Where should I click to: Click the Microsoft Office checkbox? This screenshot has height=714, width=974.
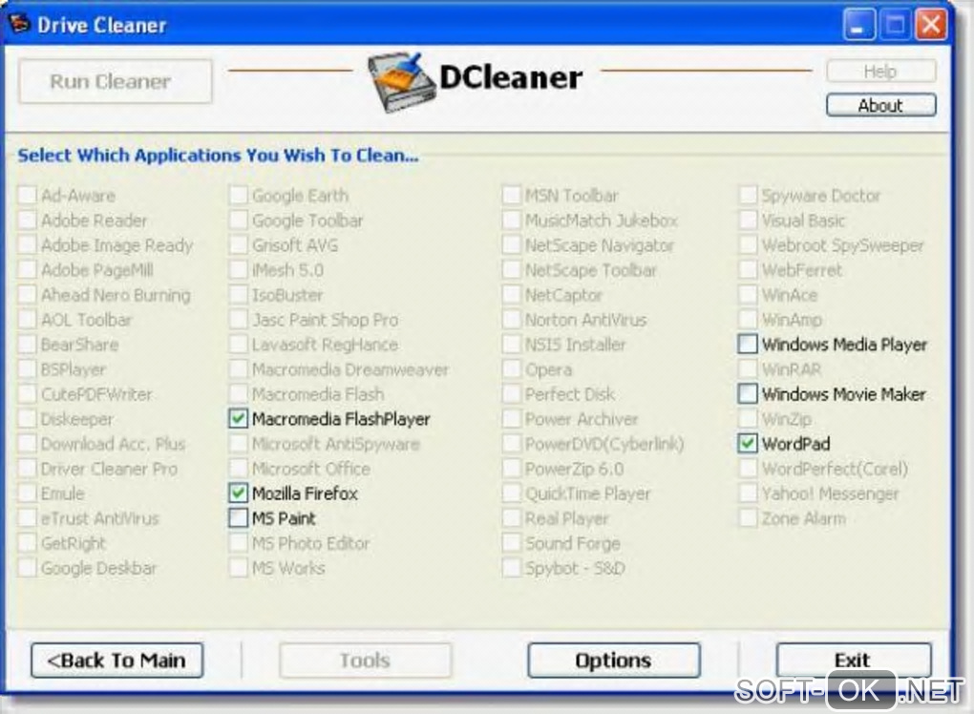(x=238, y=468)
